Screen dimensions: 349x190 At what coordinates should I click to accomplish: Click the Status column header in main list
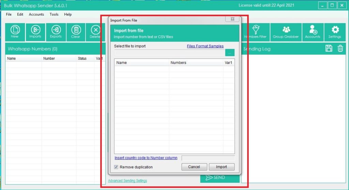pos(85,58)
